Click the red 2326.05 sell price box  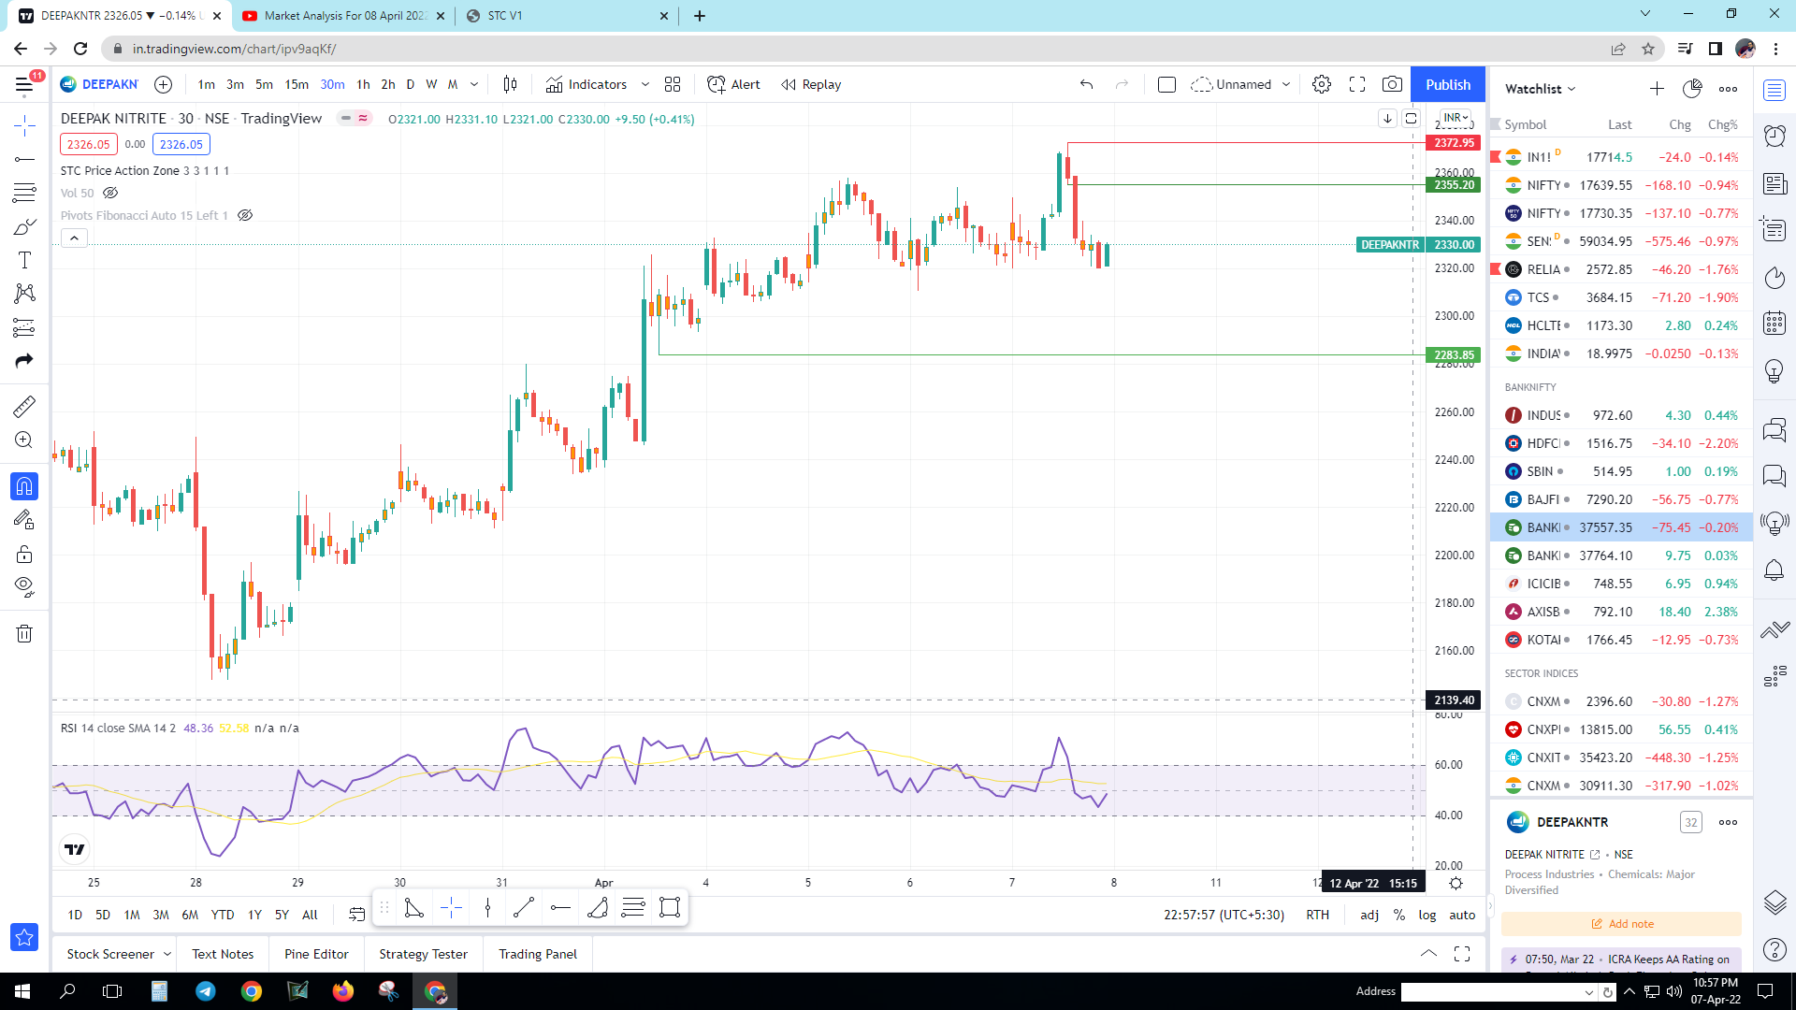(88, 144)
